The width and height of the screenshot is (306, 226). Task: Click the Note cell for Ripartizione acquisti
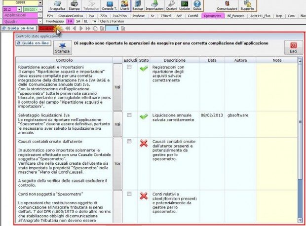(x=277, y=87)
